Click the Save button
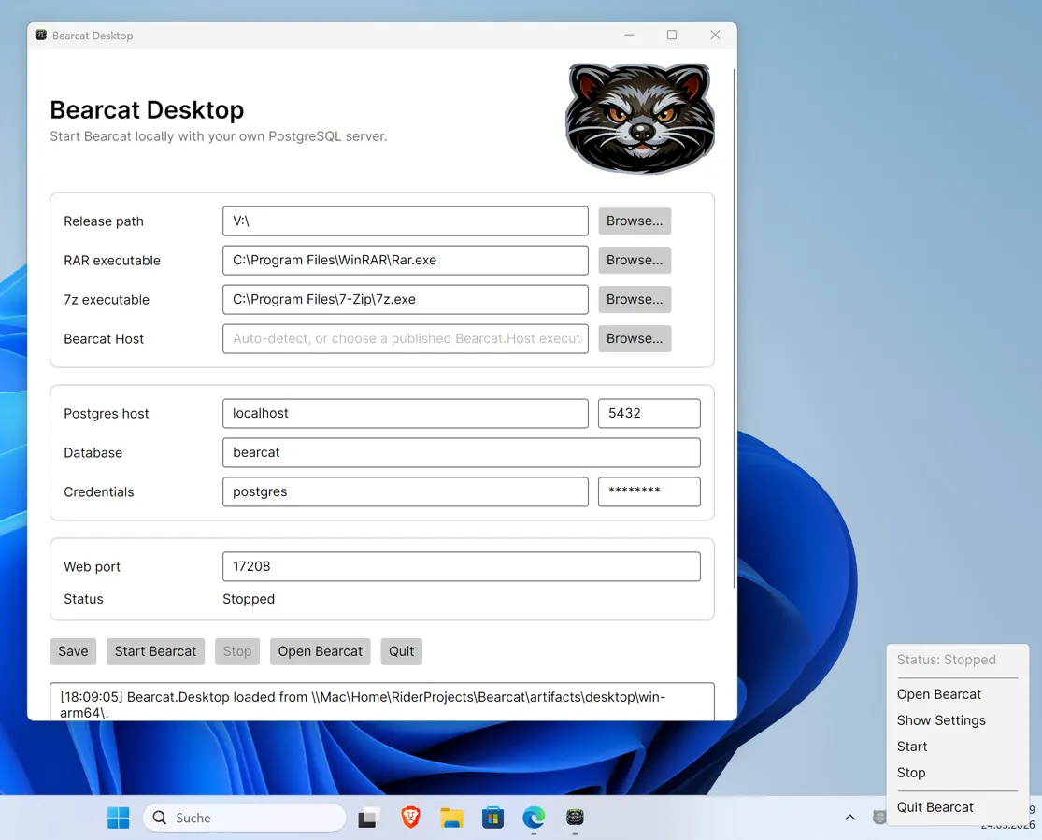 [x=73, y=651]
